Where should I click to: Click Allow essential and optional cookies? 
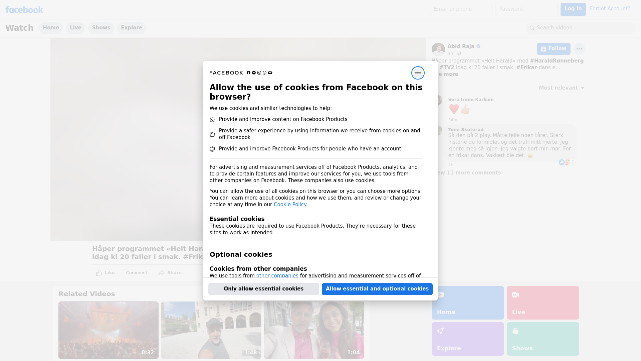[x=377, y=289]
